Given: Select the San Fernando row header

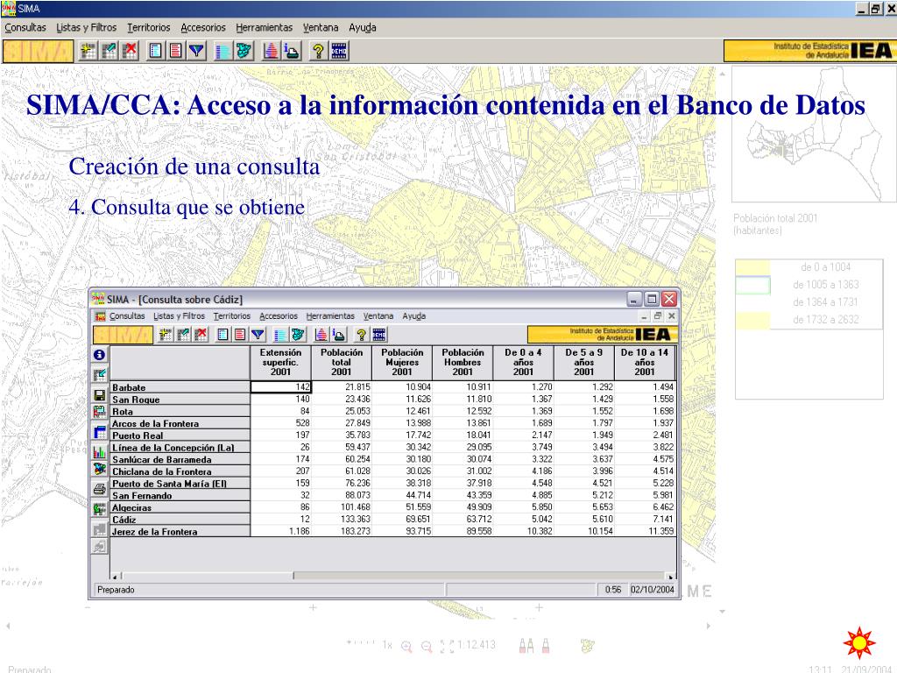Looking at the screenshot, I should click(180, 496).
